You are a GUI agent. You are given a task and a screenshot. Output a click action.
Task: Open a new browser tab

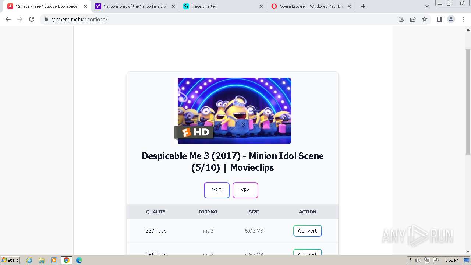click(363, 6)
